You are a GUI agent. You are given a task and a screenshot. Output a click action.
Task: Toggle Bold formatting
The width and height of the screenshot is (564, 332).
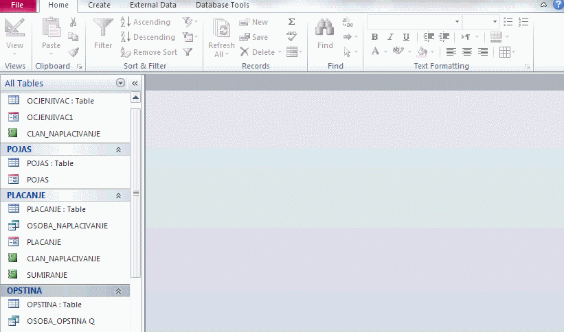click(374, 36)
